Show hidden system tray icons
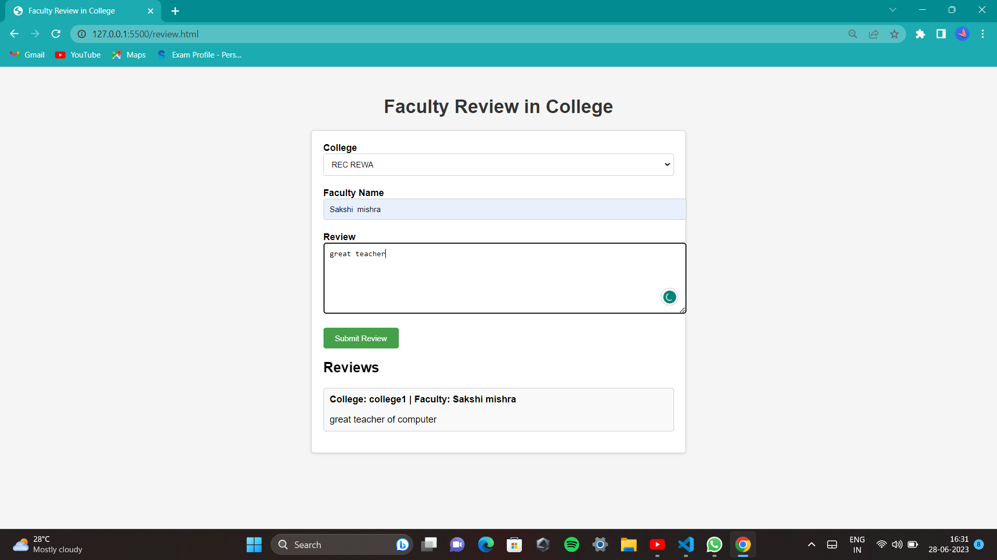997x560 pixels. (811, 544)
